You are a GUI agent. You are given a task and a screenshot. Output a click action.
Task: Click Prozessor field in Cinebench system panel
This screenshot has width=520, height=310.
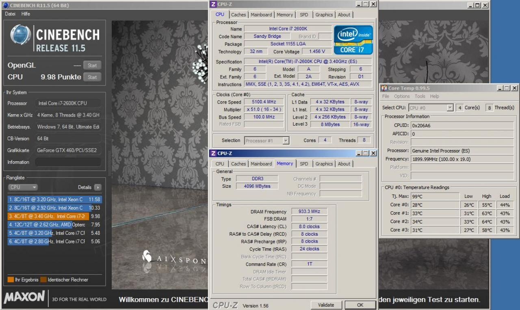click(68, 103)
